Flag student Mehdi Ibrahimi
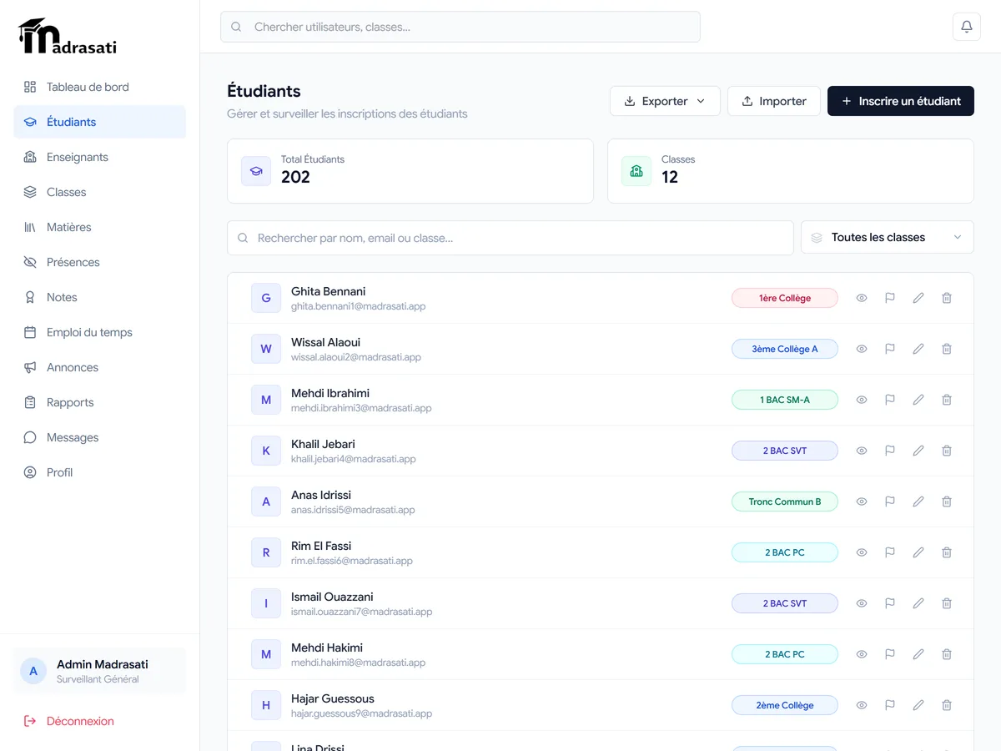The width and height of the screenshot is (1001, 751). 890,400
